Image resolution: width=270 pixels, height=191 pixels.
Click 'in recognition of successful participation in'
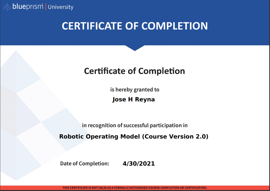pos(135,125)
